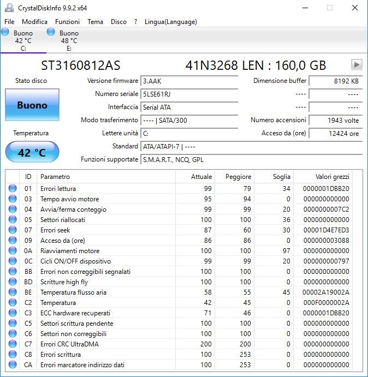Open the Disco menu
Image resolution: width=368 pixels, height=377 pixels.
118,22
